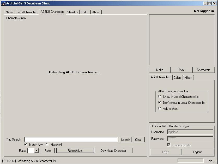Open the Misc. settings tab
Viewport: 218px width, 164px height.
click(188, 78)
